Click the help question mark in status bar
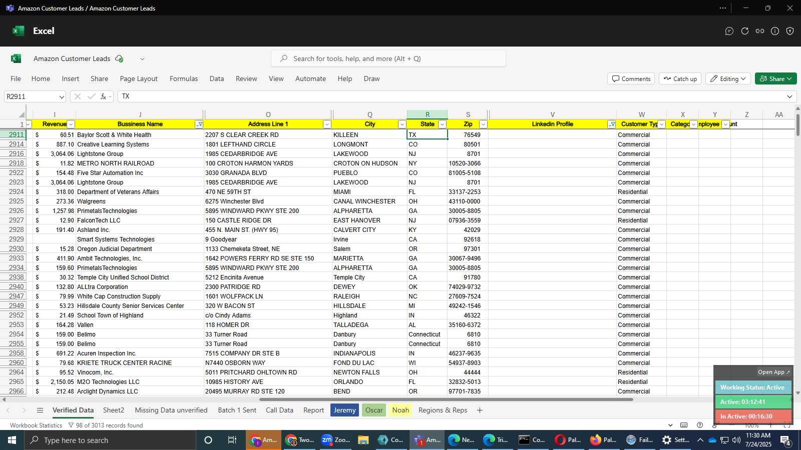The height and width of the screenshot is (450, 801). [700, 425]
